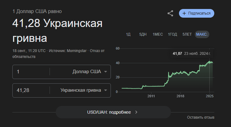This screenshot has width=231, height=127.
Task: Open USD/UAH: подробнее details
Action: tap(113, 112)
